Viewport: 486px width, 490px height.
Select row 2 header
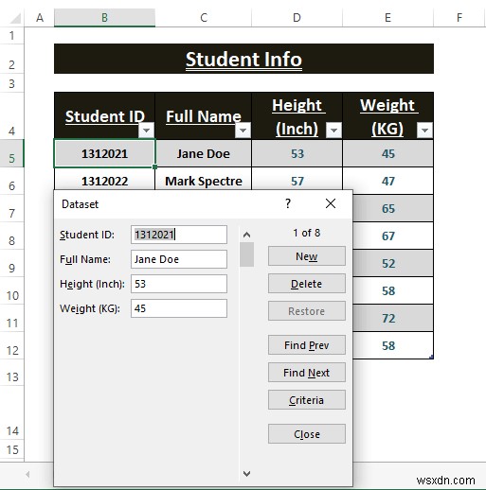12,59
